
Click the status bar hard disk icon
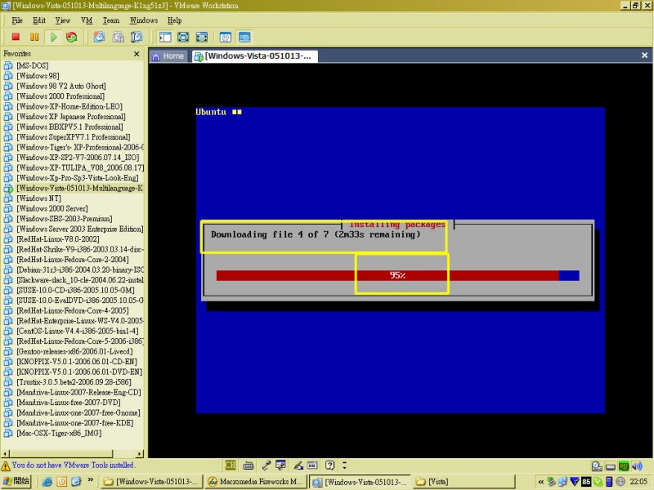pyautogui.click(x=610, y=466)
